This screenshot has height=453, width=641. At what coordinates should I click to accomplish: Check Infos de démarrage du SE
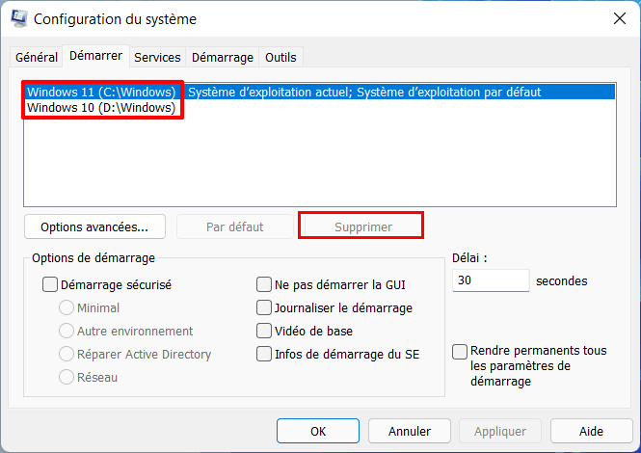[264, 354]
